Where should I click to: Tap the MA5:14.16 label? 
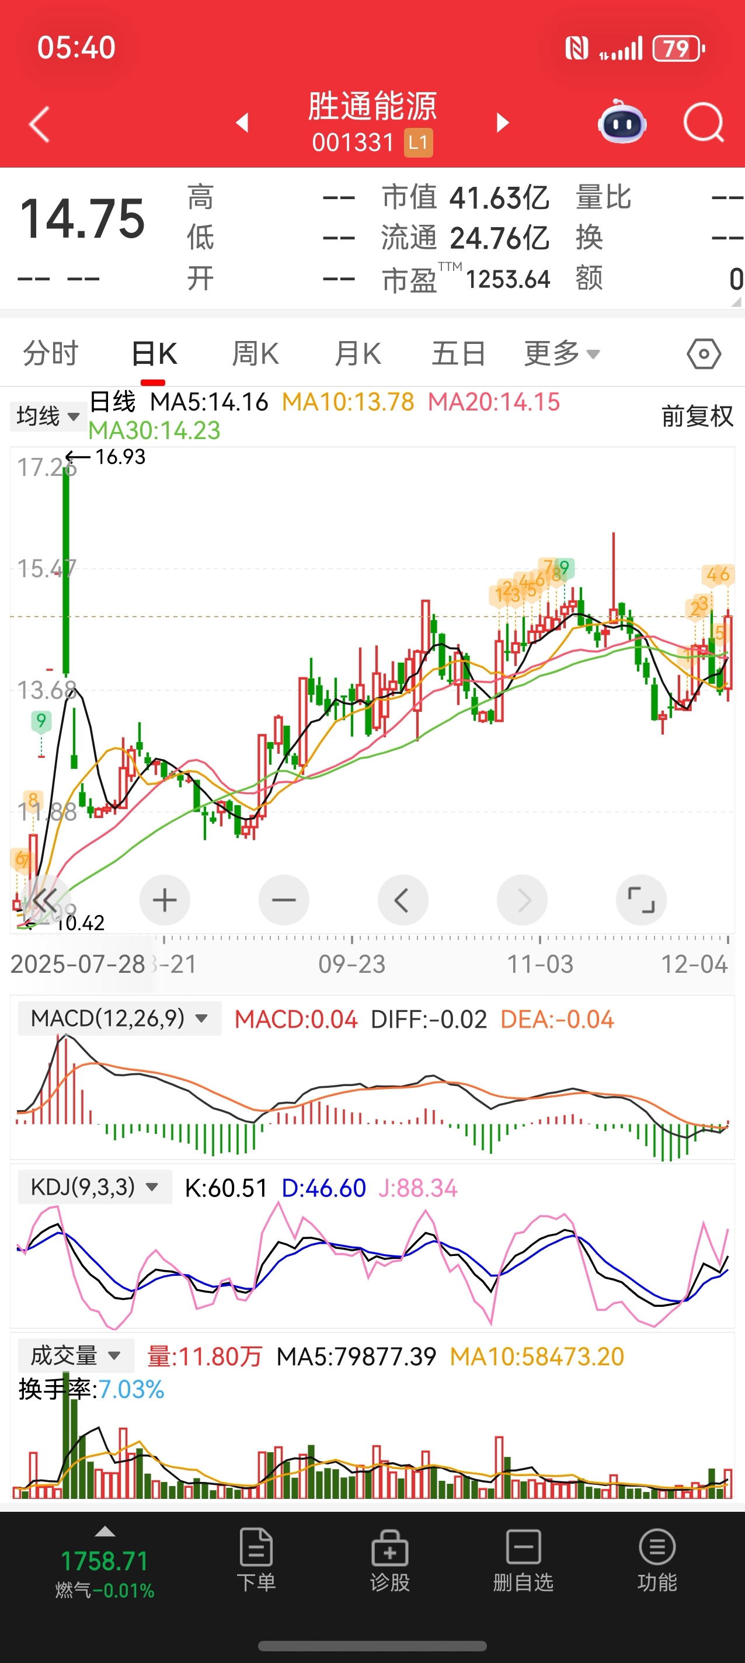coord(209,402)
